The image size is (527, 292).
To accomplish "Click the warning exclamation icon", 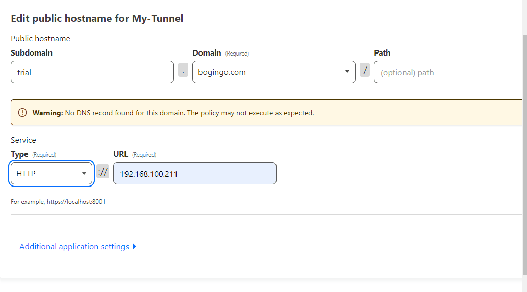I will click(22, 113).
